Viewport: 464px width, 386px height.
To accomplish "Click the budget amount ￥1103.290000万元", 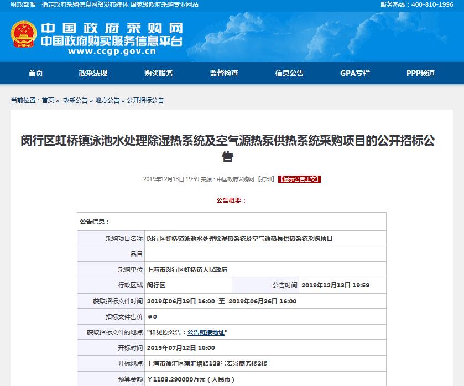I will (191, 379).
